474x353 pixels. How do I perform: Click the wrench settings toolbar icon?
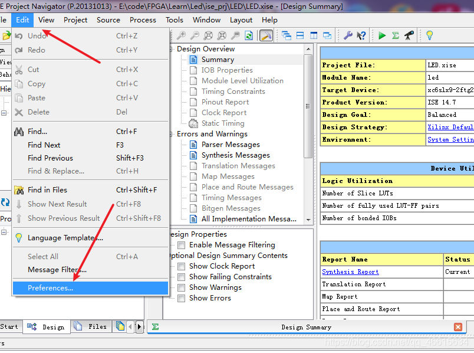pos(348,35)
